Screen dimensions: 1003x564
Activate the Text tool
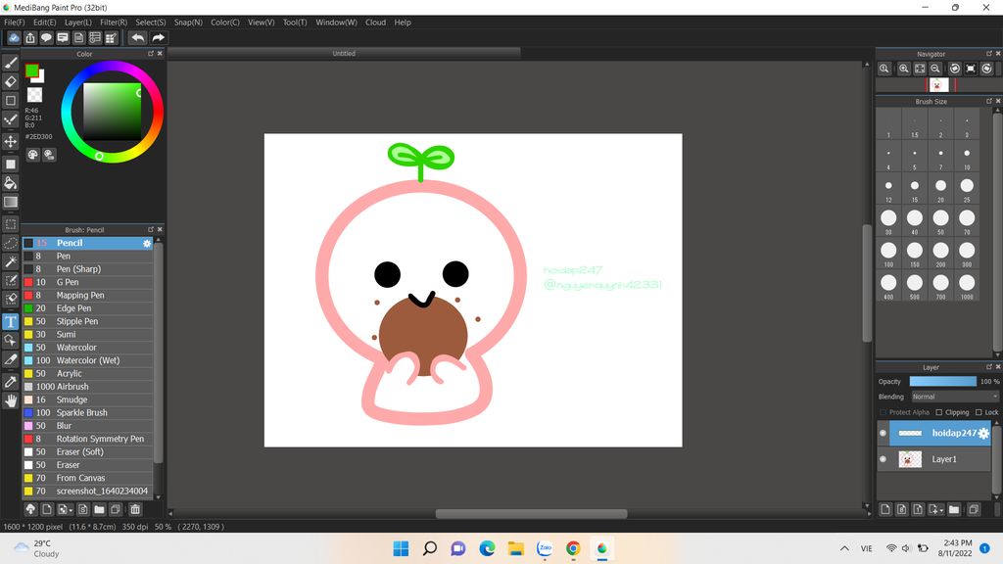point(11,321)
